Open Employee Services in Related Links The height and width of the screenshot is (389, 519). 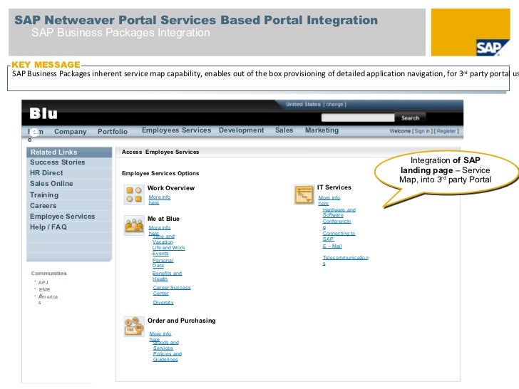[x=62, y=217]
